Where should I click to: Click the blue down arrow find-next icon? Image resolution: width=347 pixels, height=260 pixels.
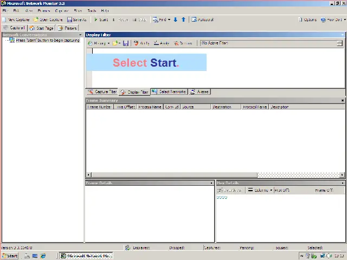pyautogui.click(x=176, y=19)
